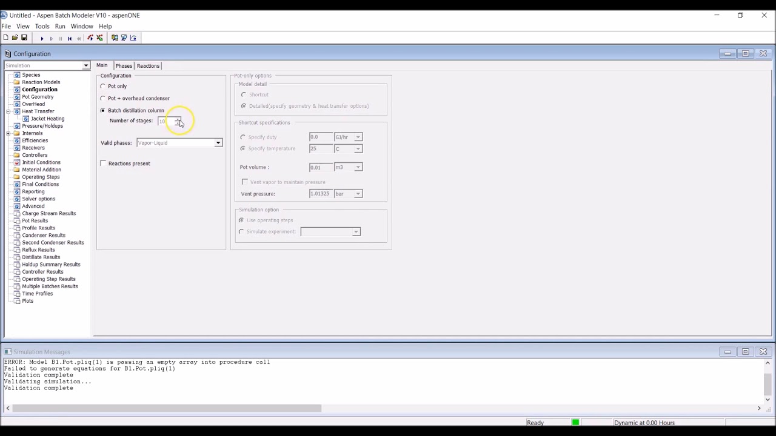Click the Configuration window title icon
This screenshot has height=436, width=776.
[8, 54]
